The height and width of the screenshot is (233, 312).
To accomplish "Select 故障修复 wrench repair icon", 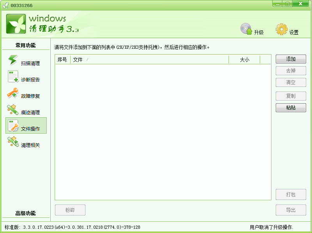I will pos(13,93).
